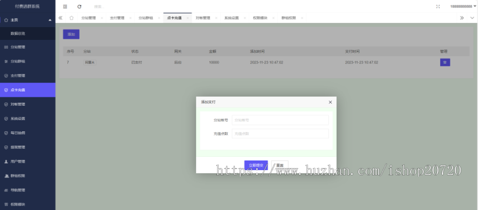Click the 添加 button
The height and width of the screenshot is (210, 478).
71,34
